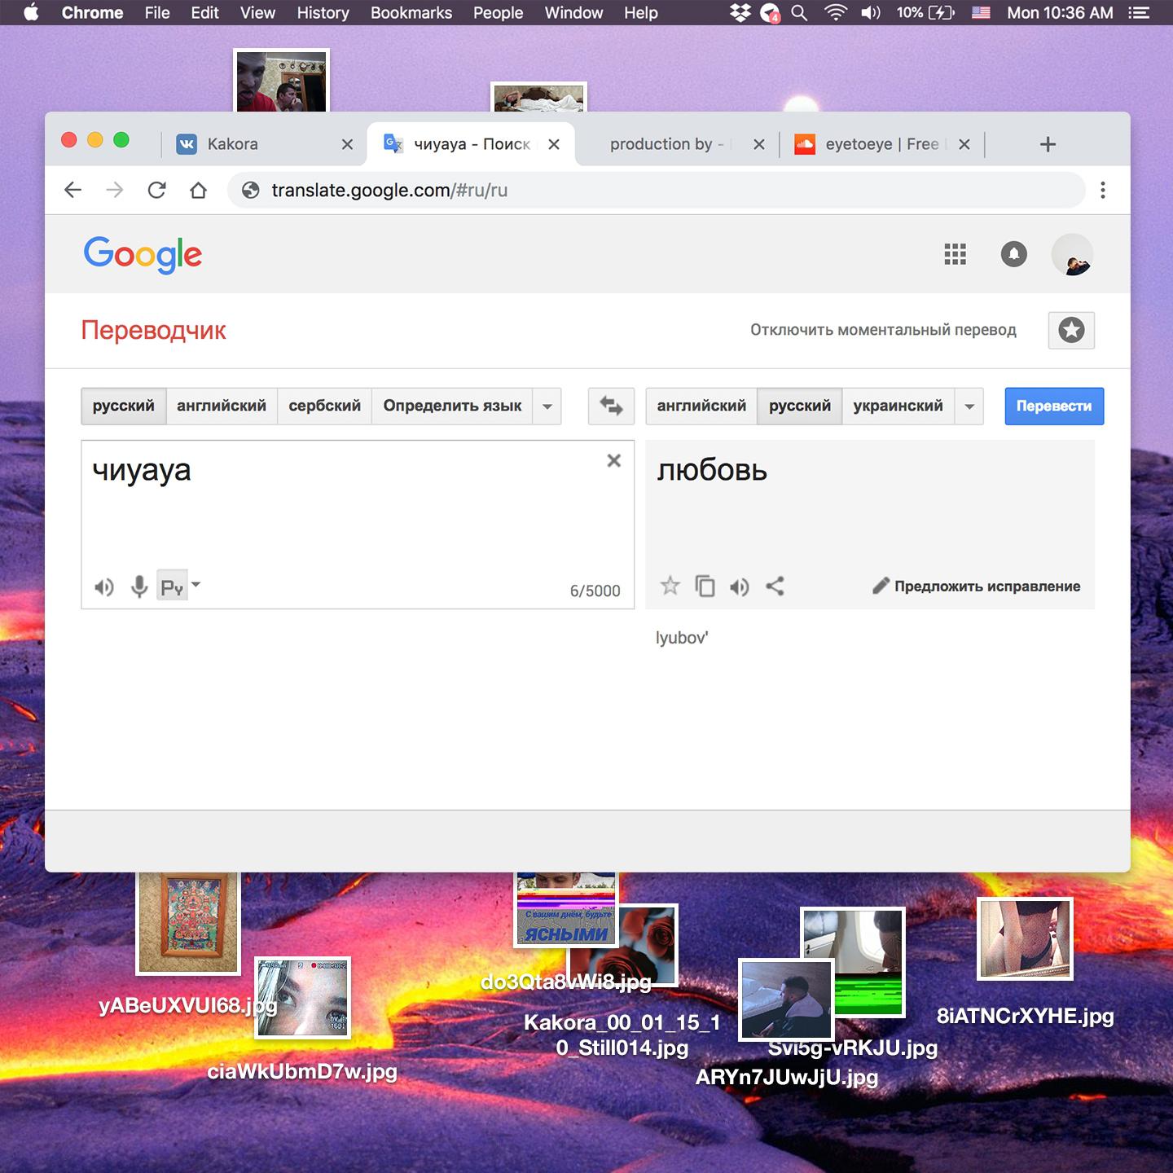
Task: Open the Bookmarks menu
Action: pyautogui.click(x=411, y=13)
